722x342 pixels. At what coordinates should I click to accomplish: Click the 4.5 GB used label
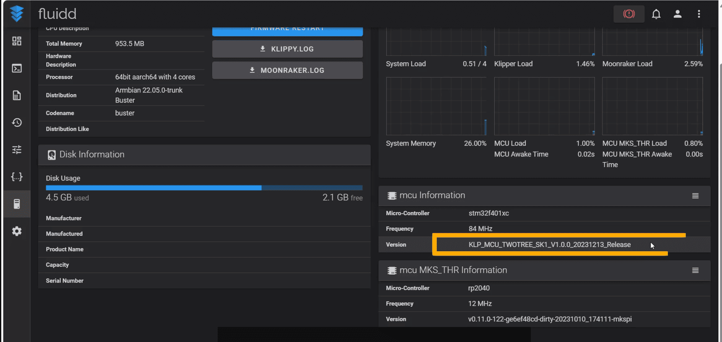coord(67,198)
